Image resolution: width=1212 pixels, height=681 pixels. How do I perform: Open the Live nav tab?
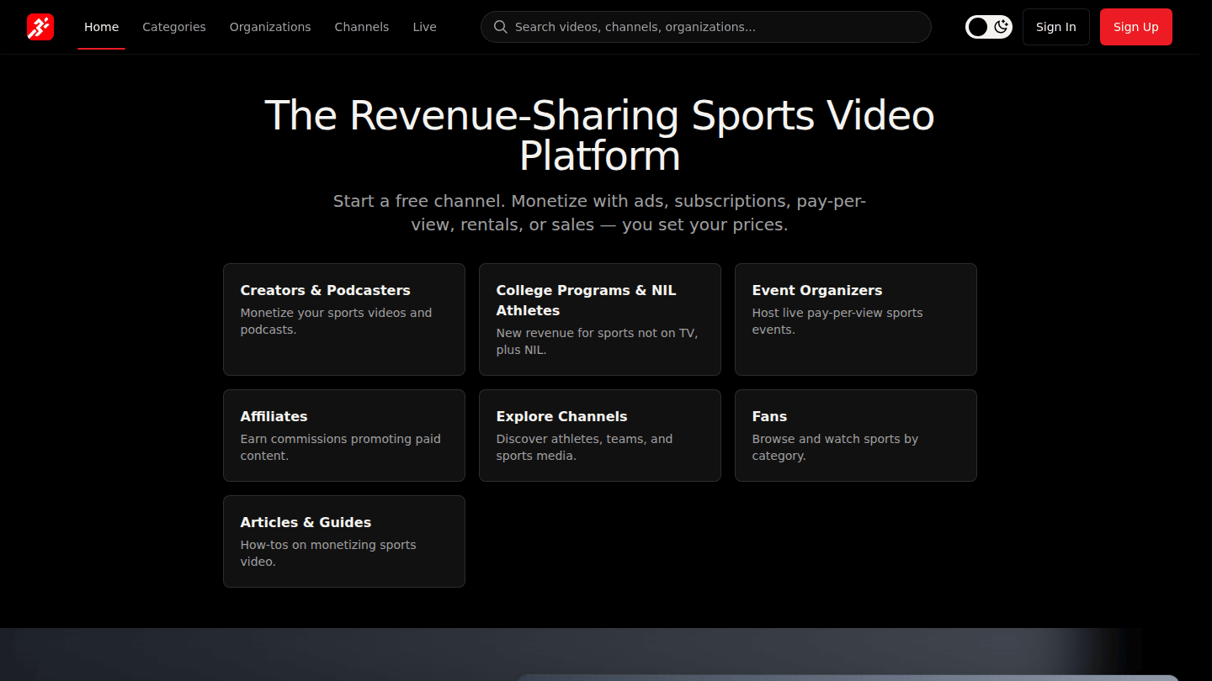pos(424,27)
